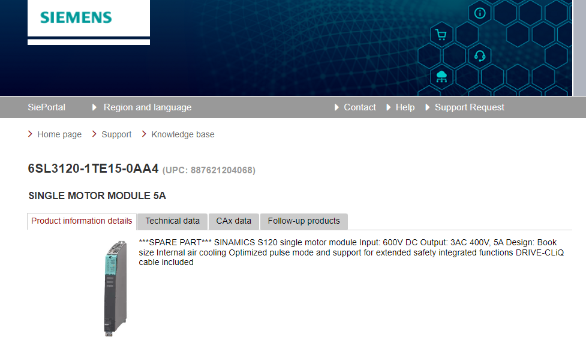
Task: Navigate to the Support breadcrumb
Action: (x=116, y=134)
